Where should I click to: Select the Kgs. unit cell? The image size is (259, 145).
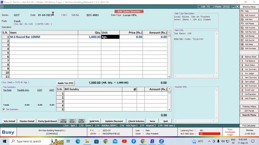110,37
